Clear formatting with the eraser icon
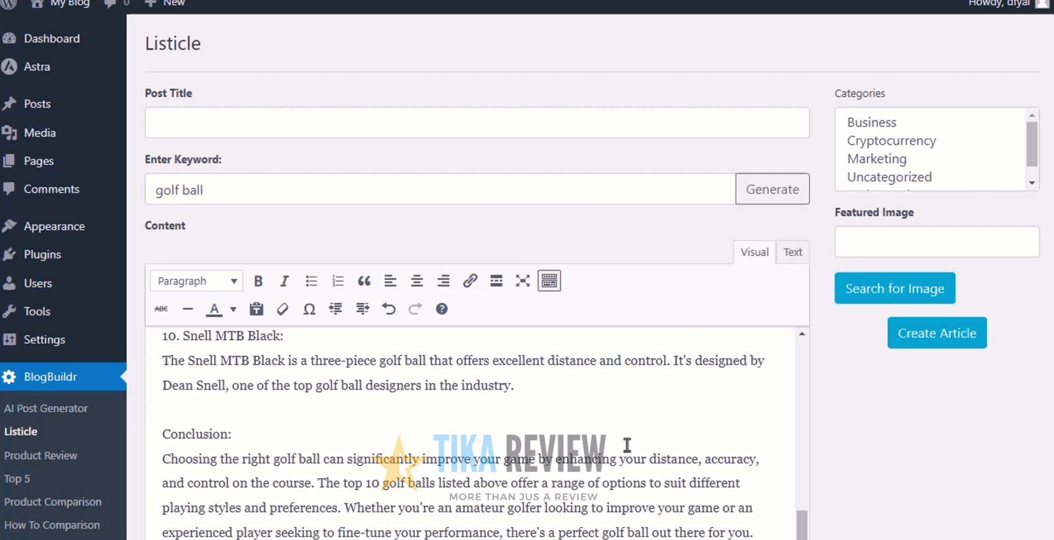This screenshot has width=1054, height=540. [x=283, y=309]
